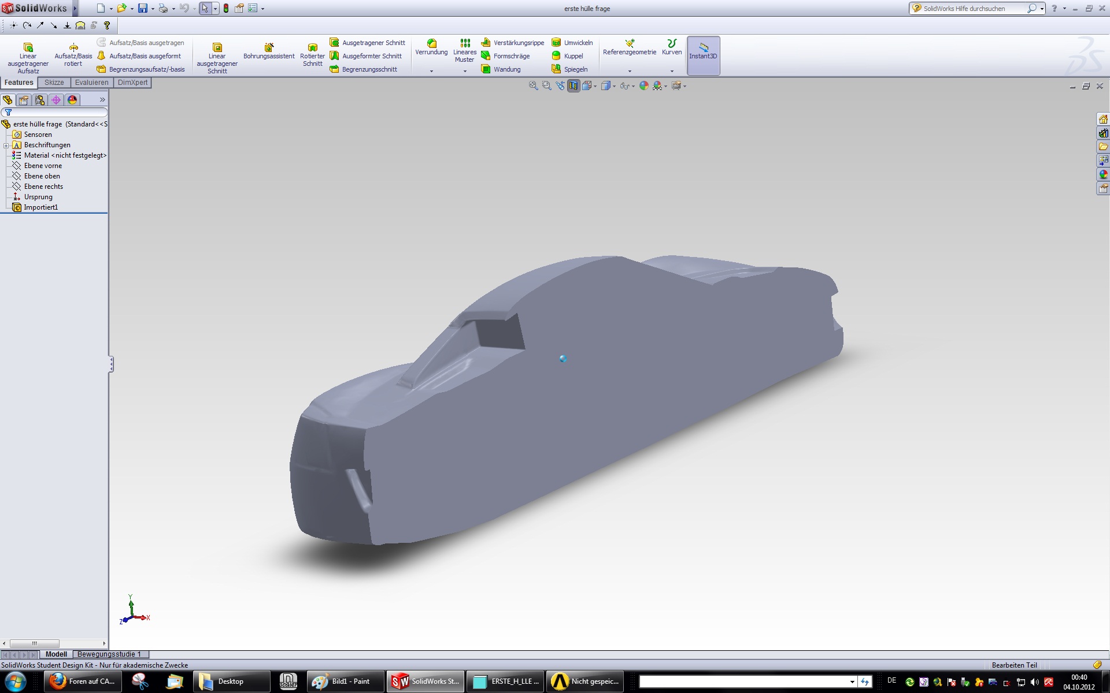Expand the SolidWorks menu flyout arrow

click(75, 8)
